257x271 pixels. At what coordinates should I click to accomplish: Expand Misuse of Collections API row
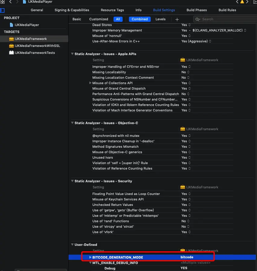[90, 83]
